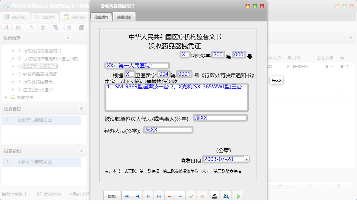Open the 填发日期 date dropdown

point(246,159)
